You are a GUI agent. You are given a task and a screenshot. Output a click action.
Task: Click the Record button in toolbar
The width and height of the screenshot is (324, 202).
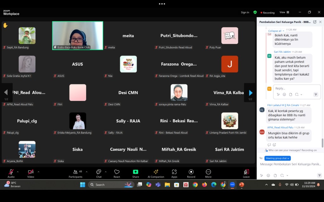191,172
